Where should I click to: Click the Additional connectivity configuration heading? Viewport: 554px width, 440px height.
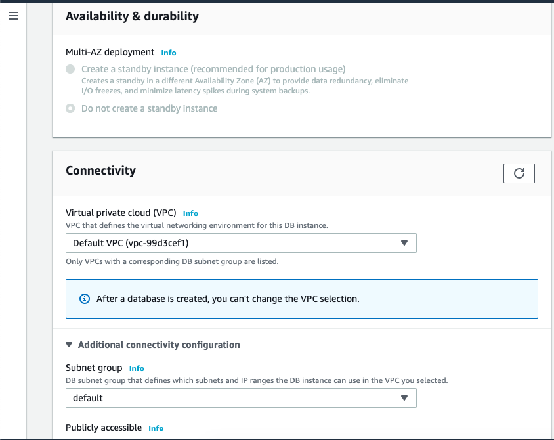[159, 345]
